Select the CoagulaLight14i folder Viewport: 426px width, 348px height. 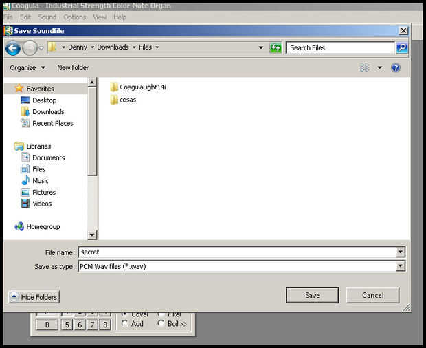pyautogui.click(x=138, y=87)
